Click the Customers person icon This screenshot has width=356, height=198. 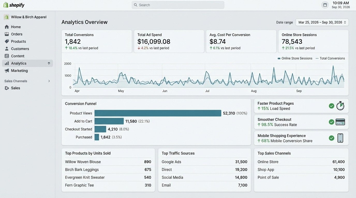(x=7, y=49)
